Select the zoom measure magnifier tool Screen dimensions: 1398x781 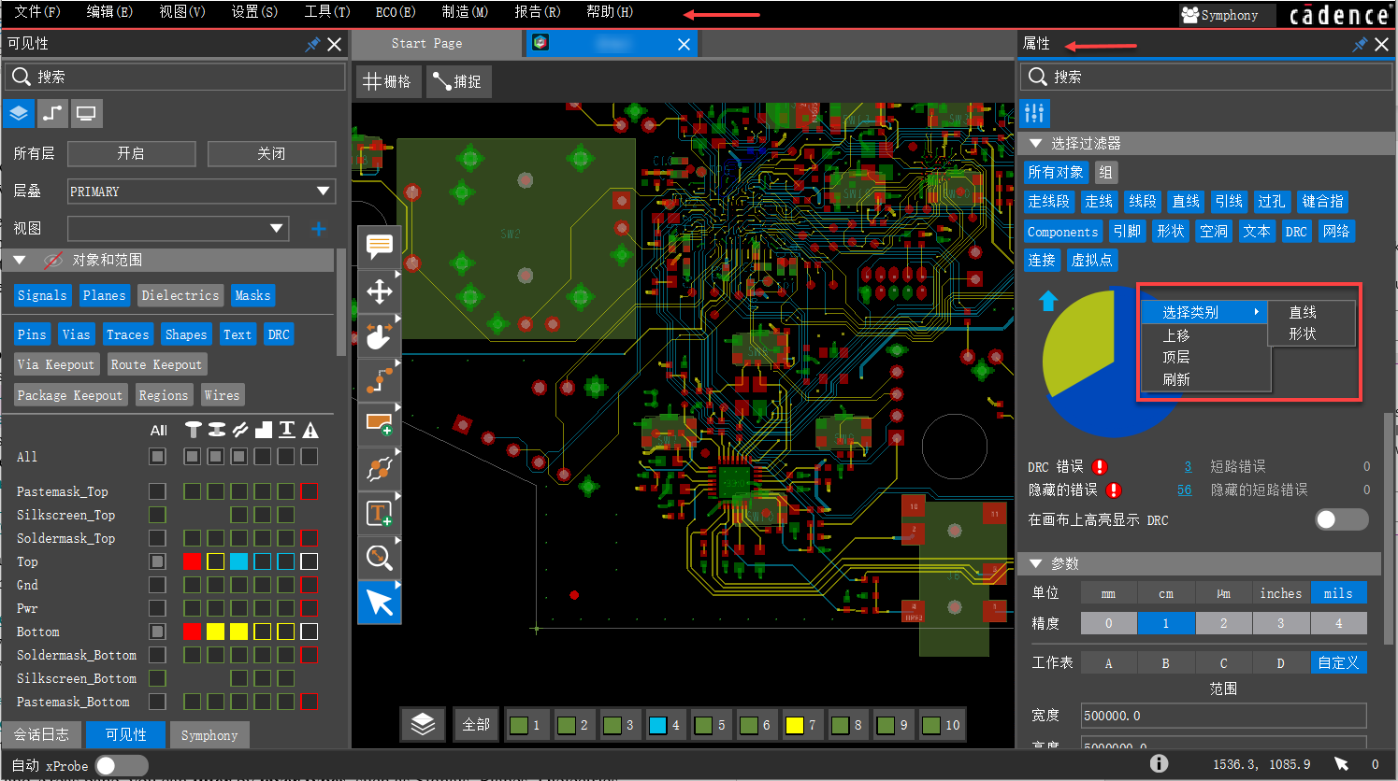[x=379, y=558]
